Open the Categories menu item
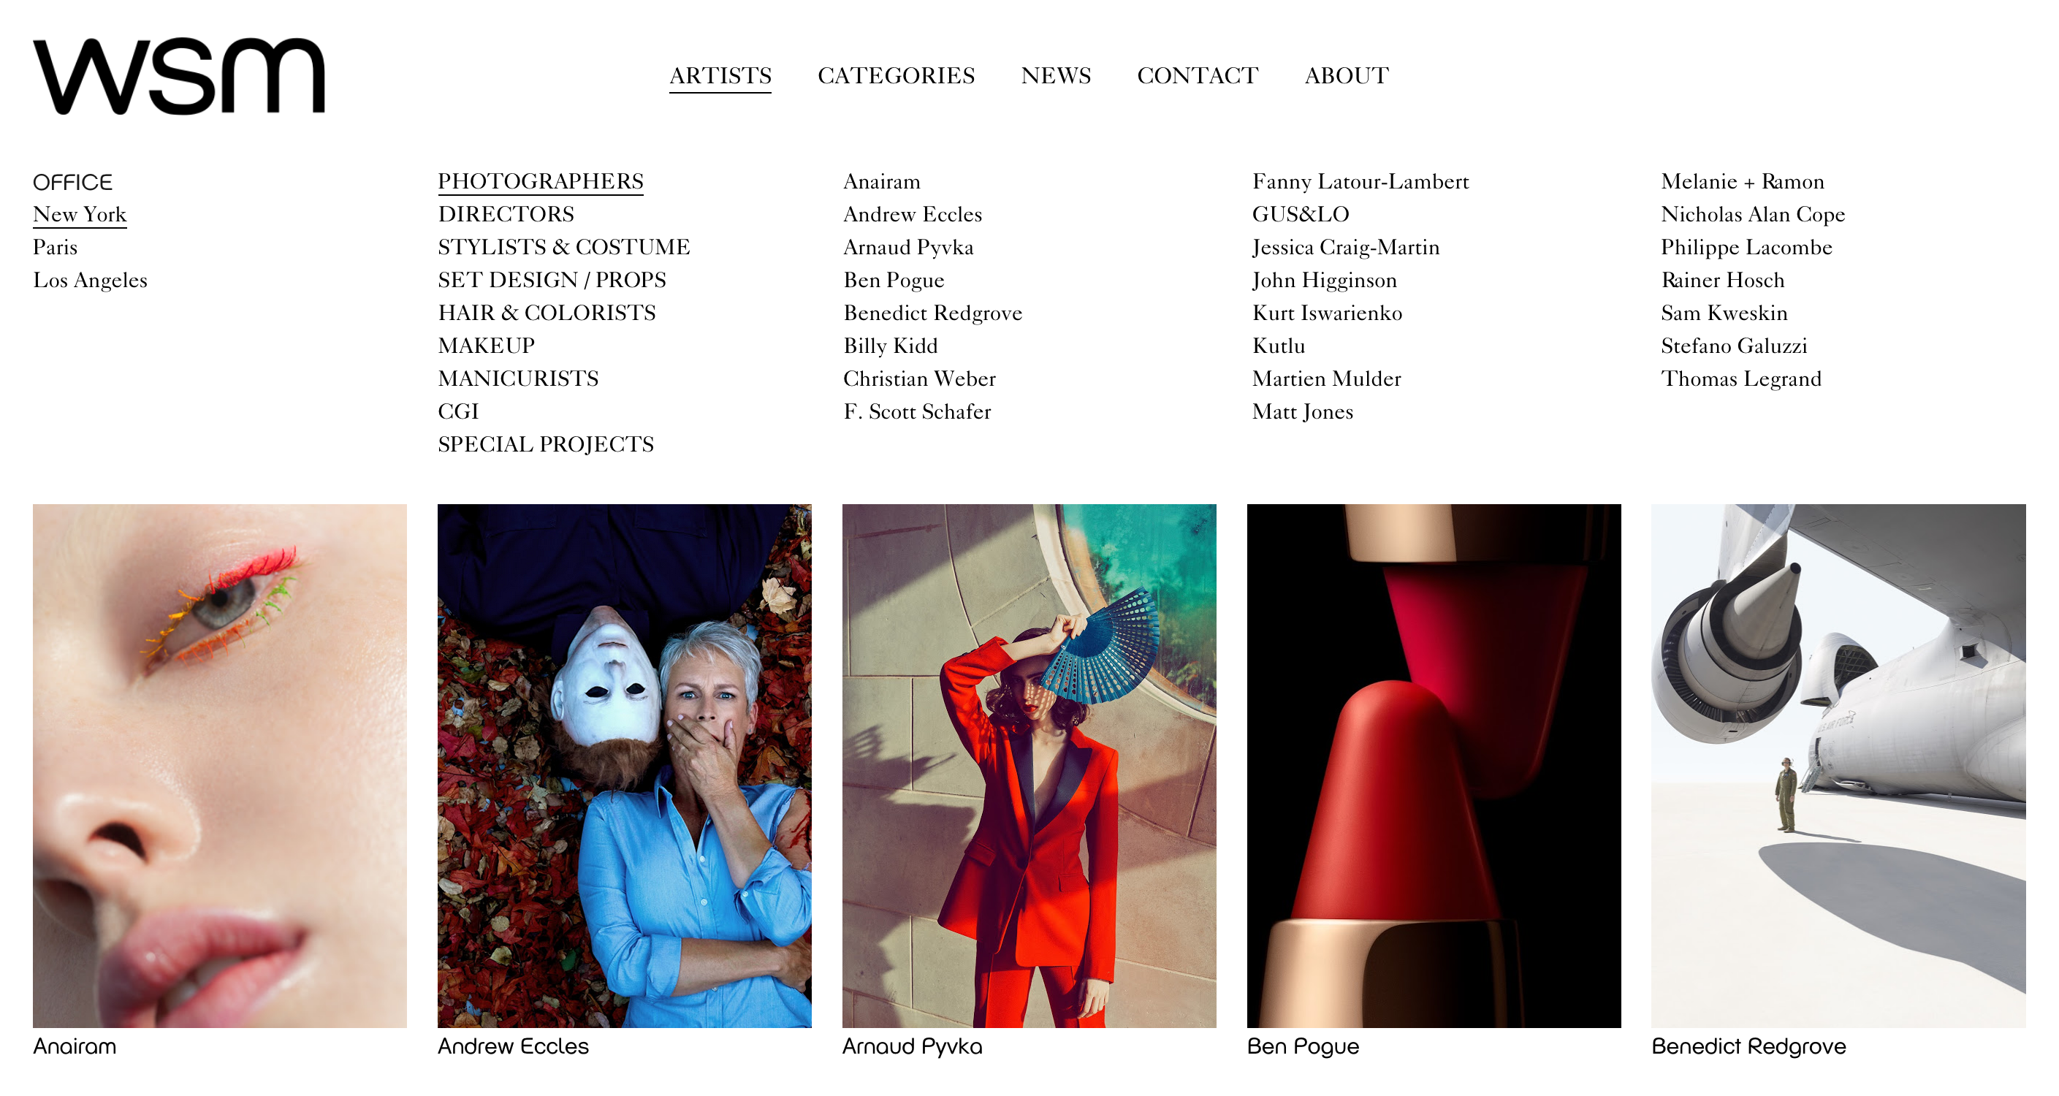The width and height of the screenshot is (2059, 1096). click(896, 75)
